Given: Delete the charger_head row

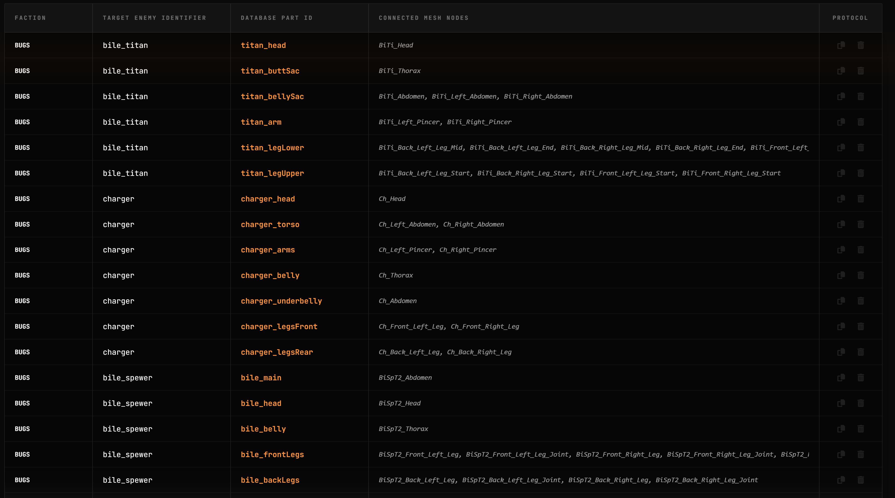Looking at the screenshot, I should click(861, 199).
